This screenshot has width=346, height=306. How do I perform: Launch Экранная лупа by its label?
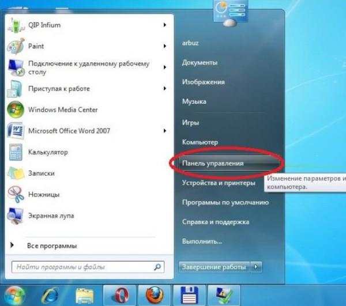pos(51,216)
